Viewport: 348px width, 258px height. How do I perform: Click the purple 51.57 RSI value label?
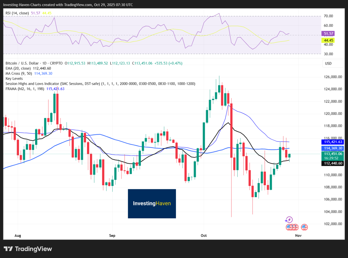[x=328, y=33]
